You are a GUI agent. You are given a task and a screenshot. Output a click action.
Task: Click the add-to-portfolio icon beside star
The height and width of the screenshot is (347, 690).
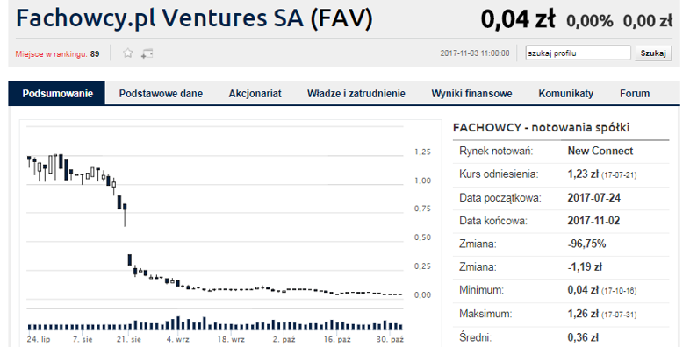point(147,53)
